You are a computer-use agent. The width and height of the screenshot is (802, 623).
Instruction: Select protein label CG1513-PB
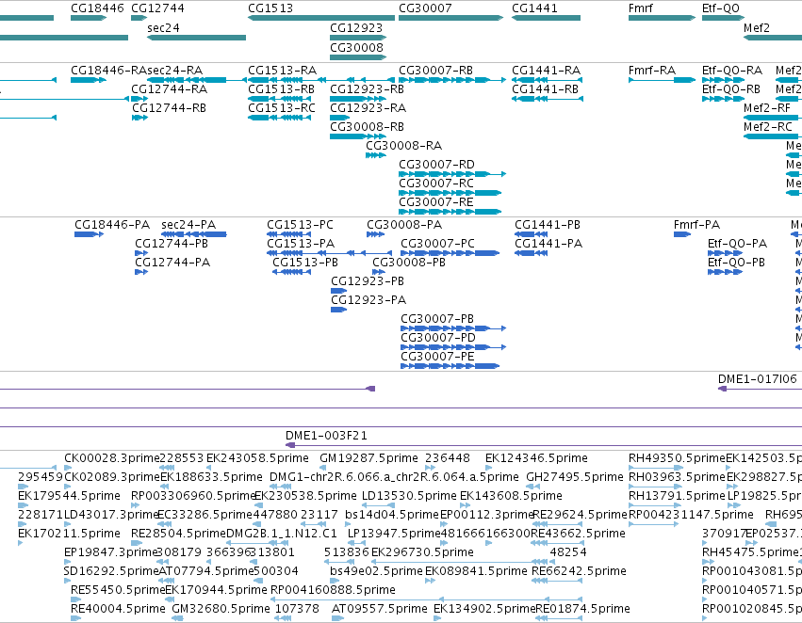click(304, 263)
